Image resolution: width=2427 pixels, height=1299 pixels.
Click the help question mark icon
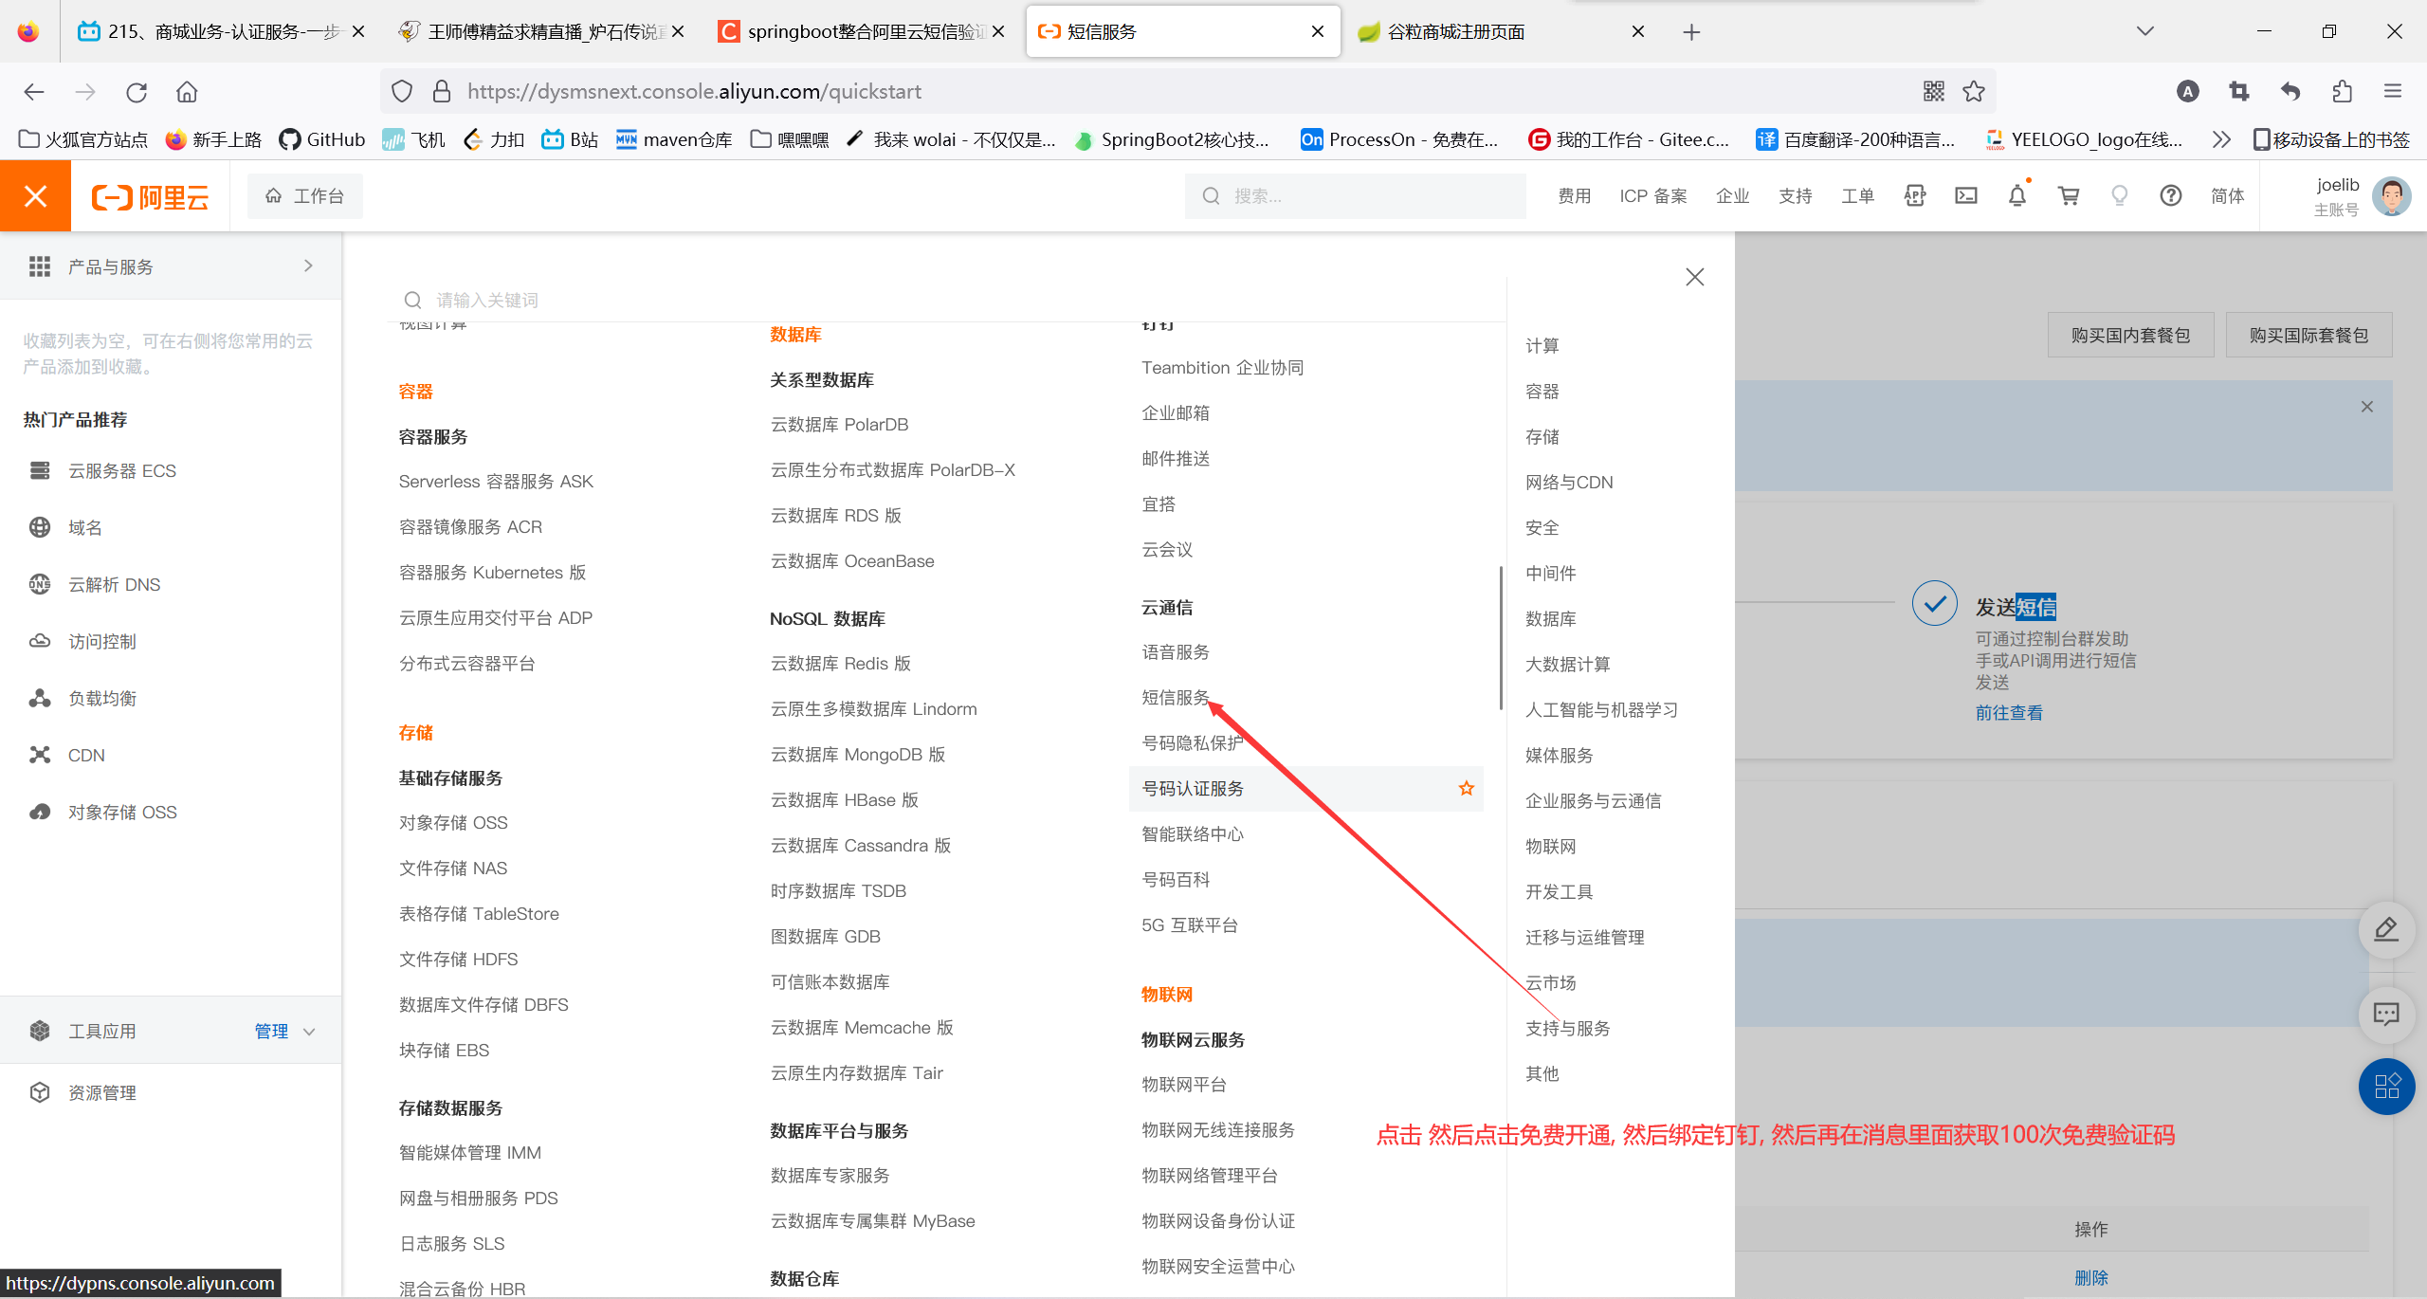click(2170, 196)
